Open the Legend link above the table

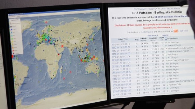pyautogui.click(x=165, y=35)
